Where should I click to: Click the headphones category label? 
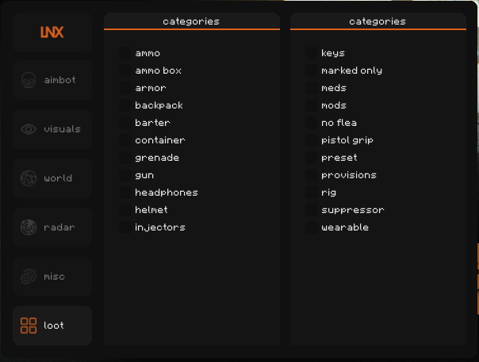(x=167, y=192)
